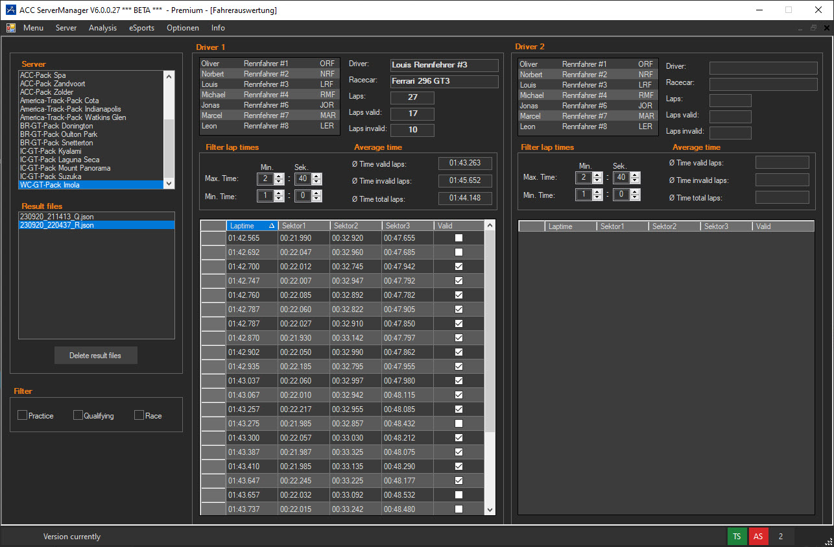Click the red AS status indicator
Screen dimensions: 834x547
[x=758, y=537]
